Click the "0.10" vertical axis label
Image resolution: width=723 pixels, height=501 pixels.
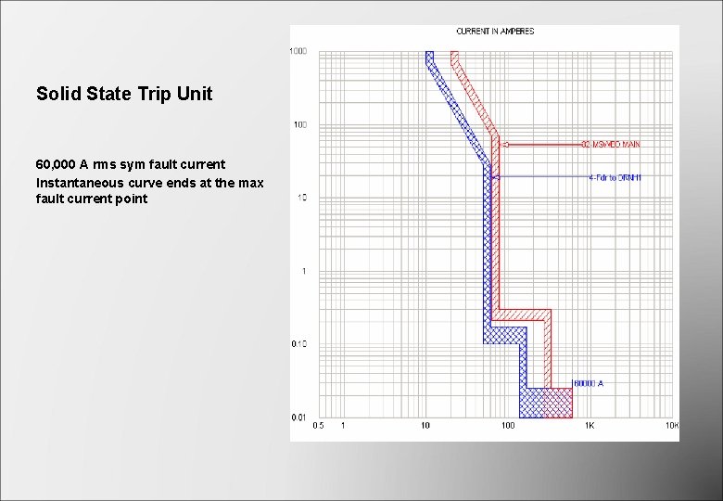[x=299, y=344]
